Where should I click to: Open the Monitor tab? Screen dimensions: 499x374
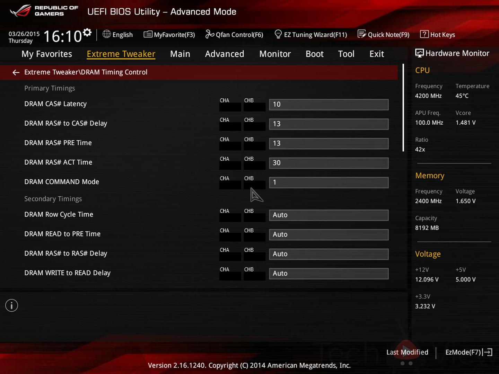coord(275,54)
